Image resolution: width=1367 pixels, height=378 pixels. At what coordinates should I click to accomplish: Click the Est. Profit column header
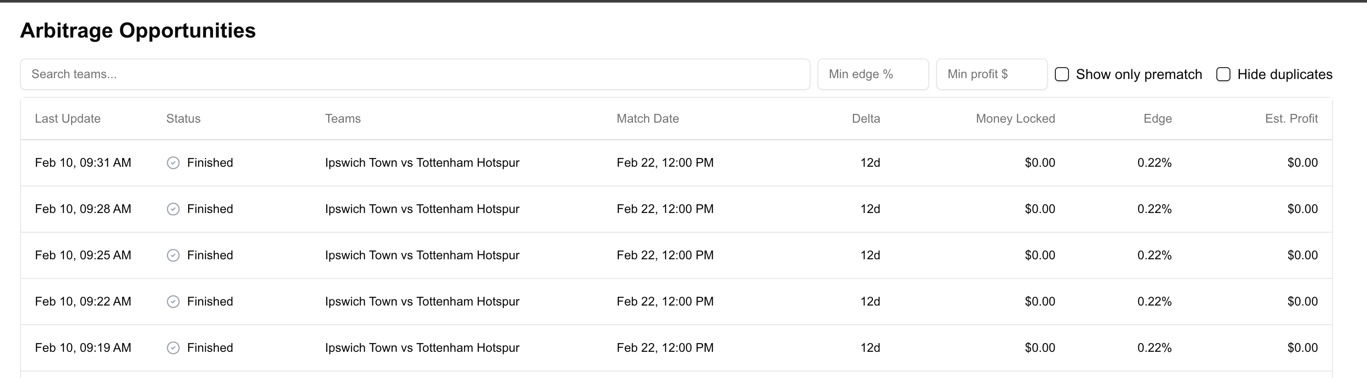tap(1291, 119)
